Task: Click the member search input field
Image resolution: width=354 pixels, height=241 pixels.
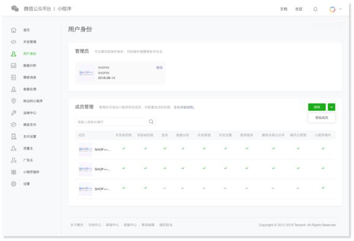Action: (x=115, y=122)
